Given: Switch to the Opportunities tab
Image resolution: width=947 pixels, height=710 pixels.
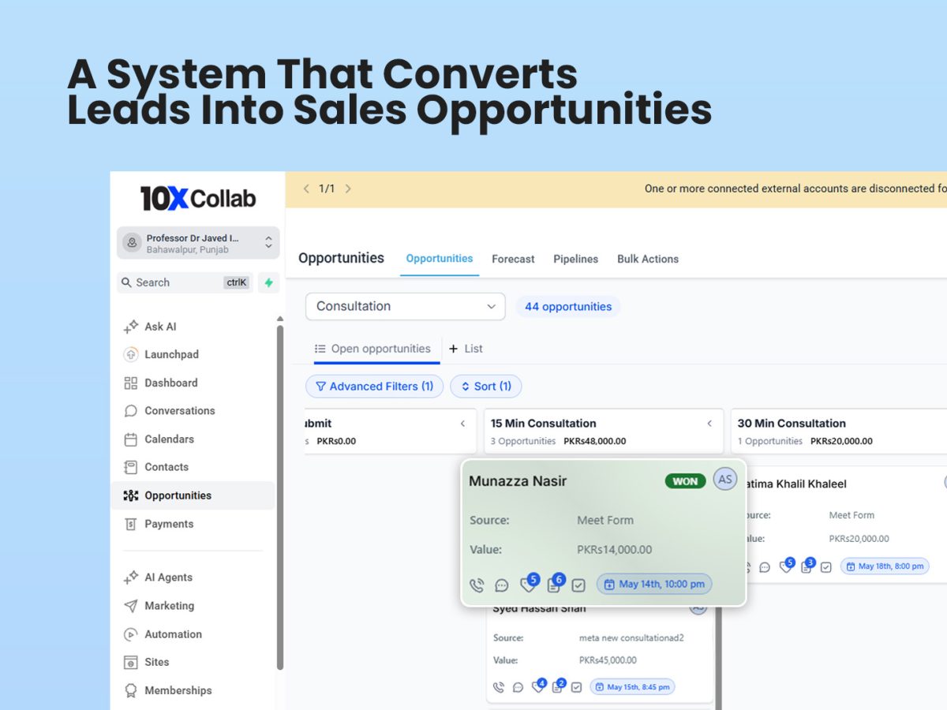Looking at the screenshot, I should pyautogui.click(x=440, y=259).
